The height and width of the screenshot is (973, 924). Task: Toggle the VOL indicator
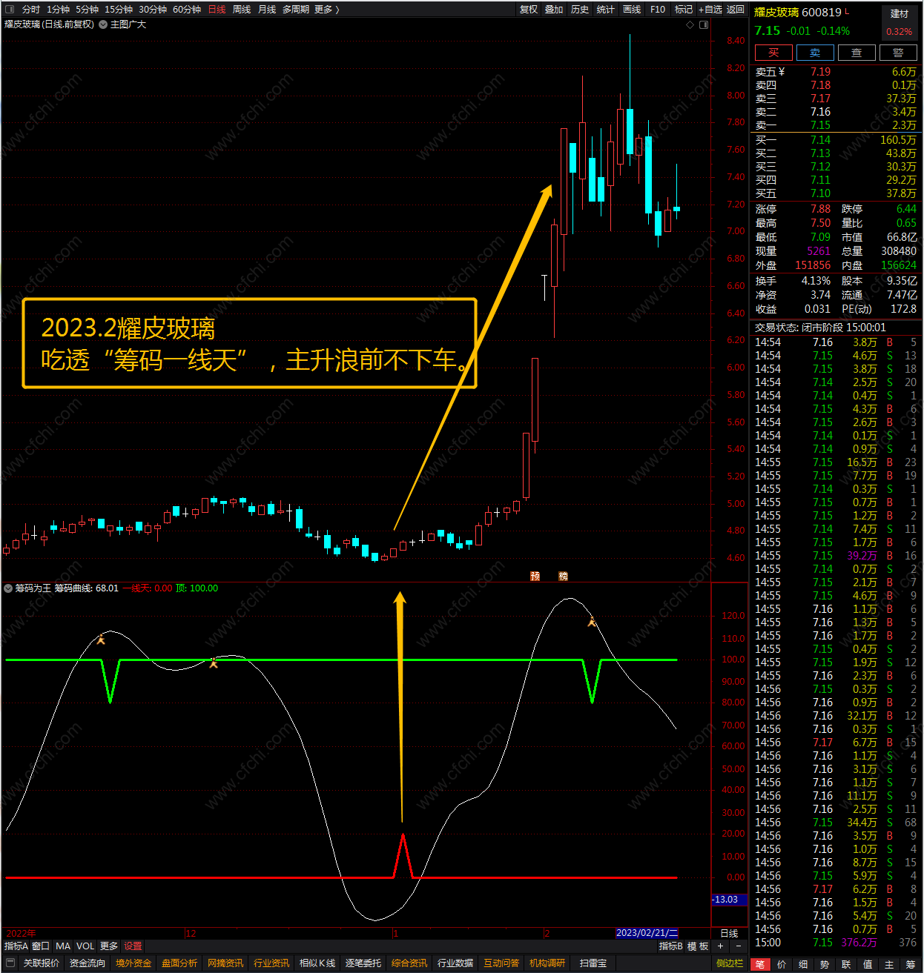[85, 946]
